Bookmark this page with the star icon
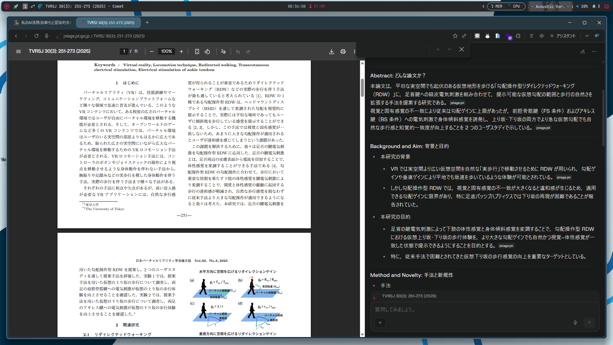Screen dimensions: 613x345 [x=455, y=36]
